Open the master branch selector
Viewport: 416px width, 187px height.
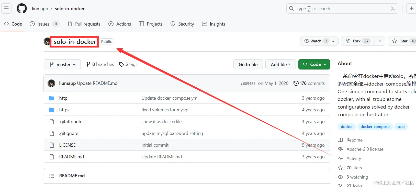pos(62,64)
